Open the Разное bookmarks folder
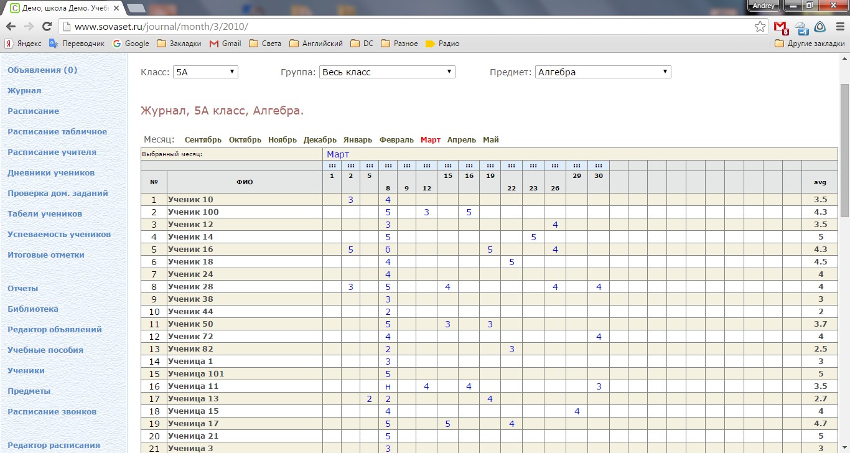Image resolution: width=850 pixels, height=453 pixels. point(399,44)
